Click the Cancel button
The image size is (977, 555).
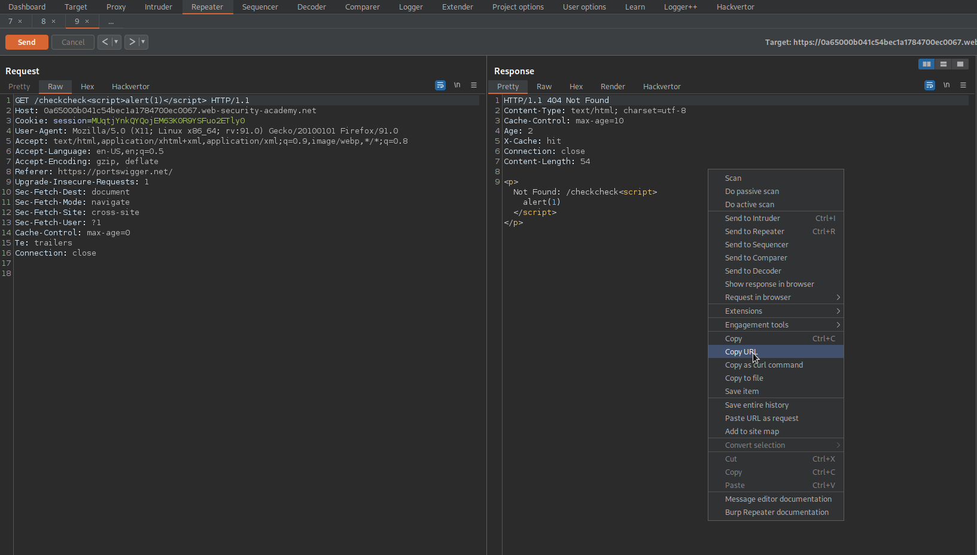pyautogui.click(x=73, y=42)
